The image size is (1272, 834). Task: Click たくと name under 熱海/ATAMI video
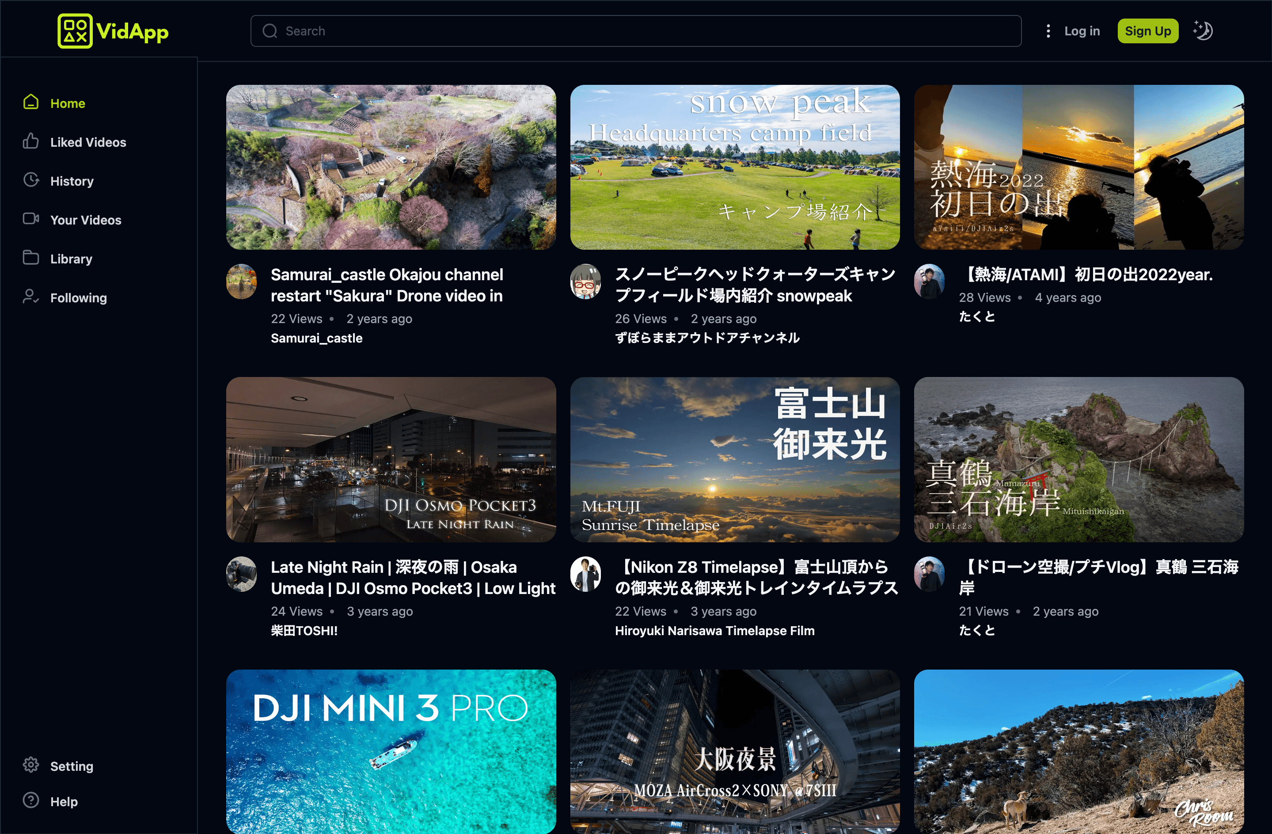976,316
